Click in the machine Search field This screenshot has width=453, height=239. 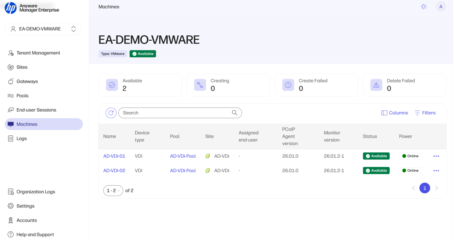click(x=175, y=113)
